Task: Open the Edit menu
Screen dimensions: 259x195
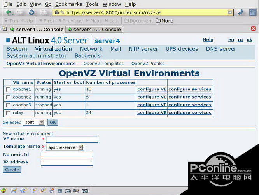Action: coord(21,4)
